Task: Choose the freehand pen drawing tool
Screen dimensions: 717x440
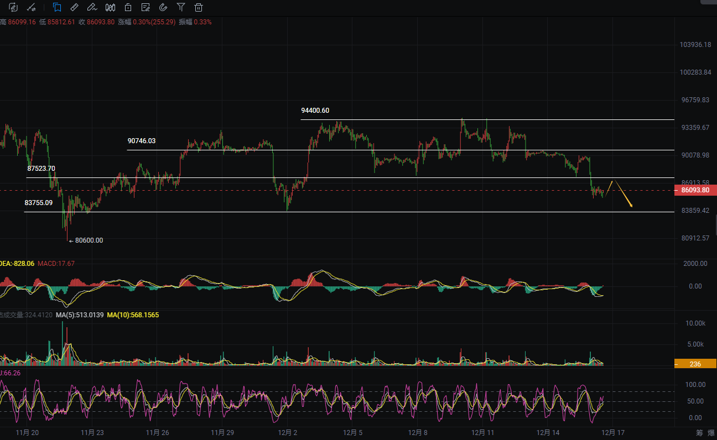Action: [92, 7]
